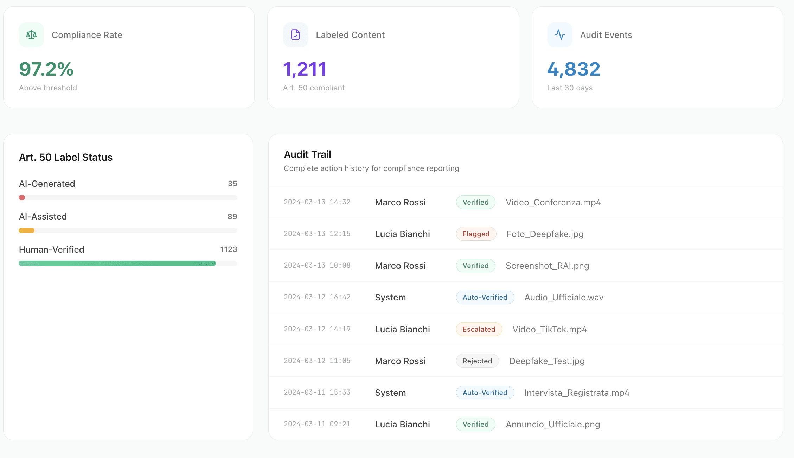794x458 pixels.
Task: Open the Art. 50 Label Status panel
Action: (x=66, y=157)
